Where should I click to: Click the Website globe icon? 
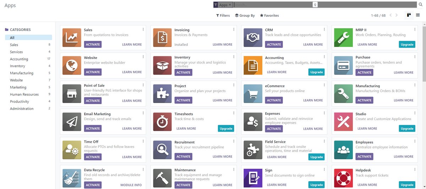click(x=72, y=65)
